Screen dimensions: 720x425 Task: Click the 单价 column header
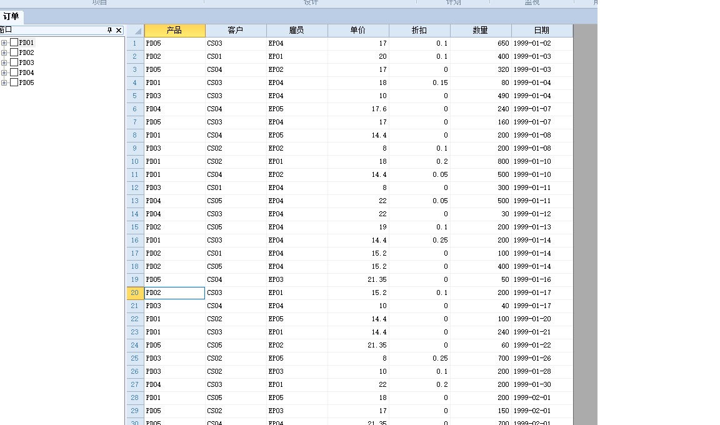[x=358, y=31]
